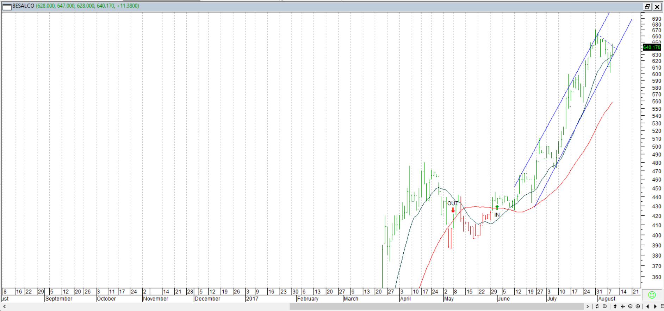664x311 pixels.
Task: Click the solid right triangle navigation arrow
Action: click(x=655, y=306)
